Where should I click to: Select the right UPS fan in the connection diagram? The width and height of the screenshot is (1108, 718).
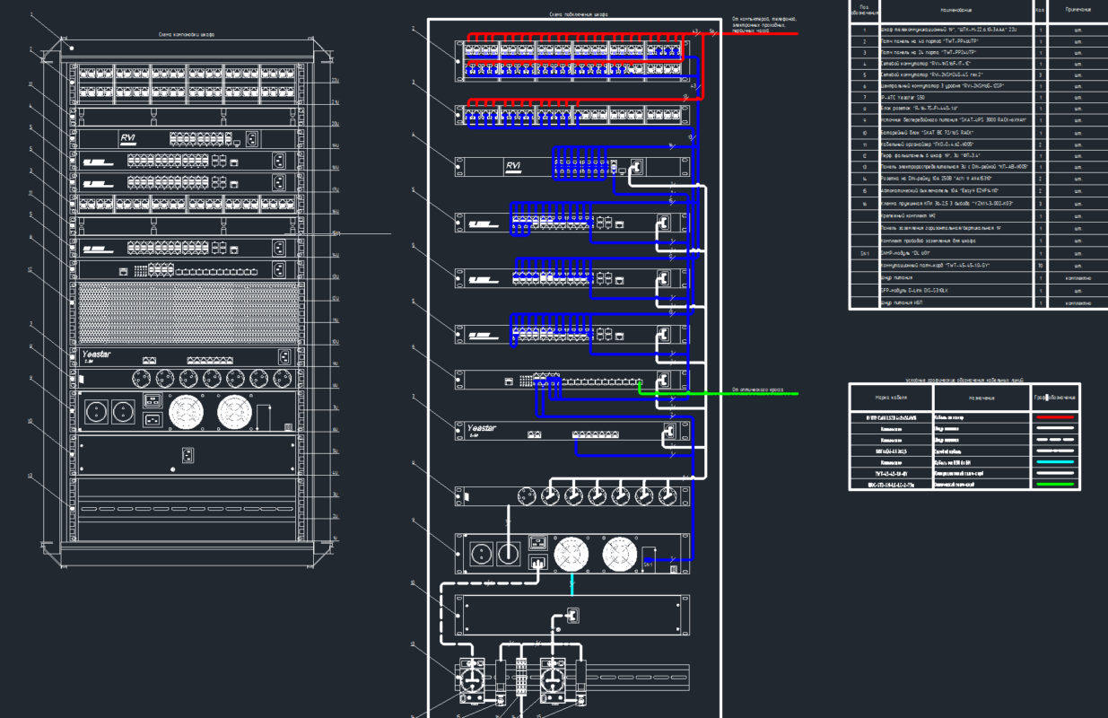[x=619, y=555]
